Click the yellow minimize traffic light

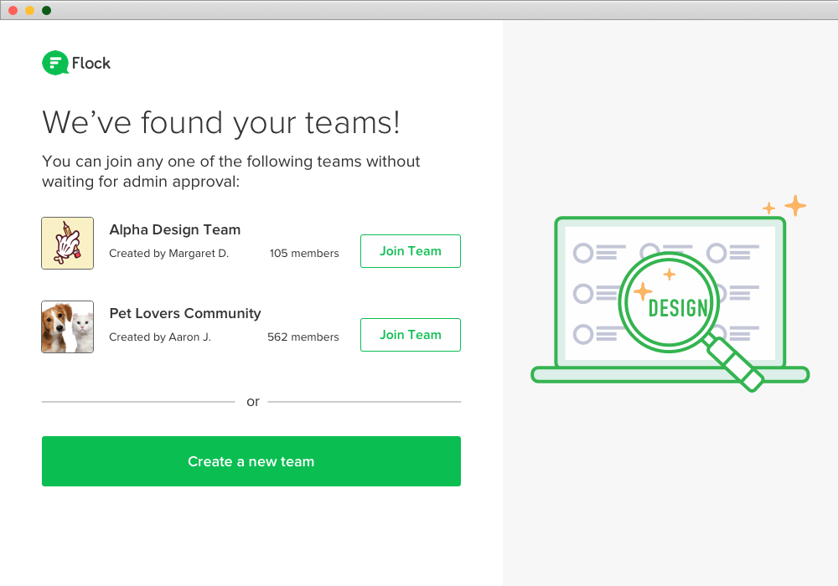click(30, 11)
